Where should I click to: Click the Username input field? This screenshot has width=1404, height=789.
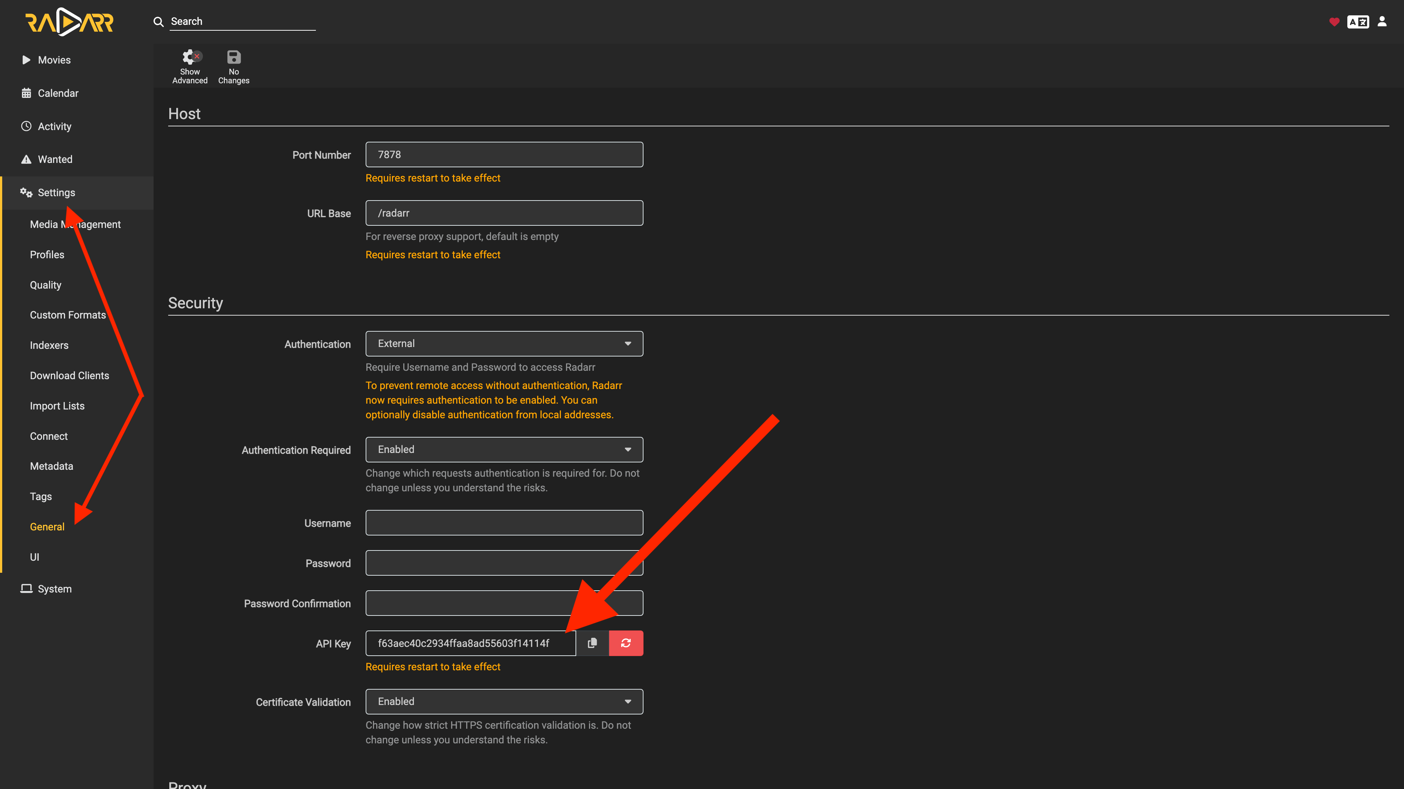(504, 523)
